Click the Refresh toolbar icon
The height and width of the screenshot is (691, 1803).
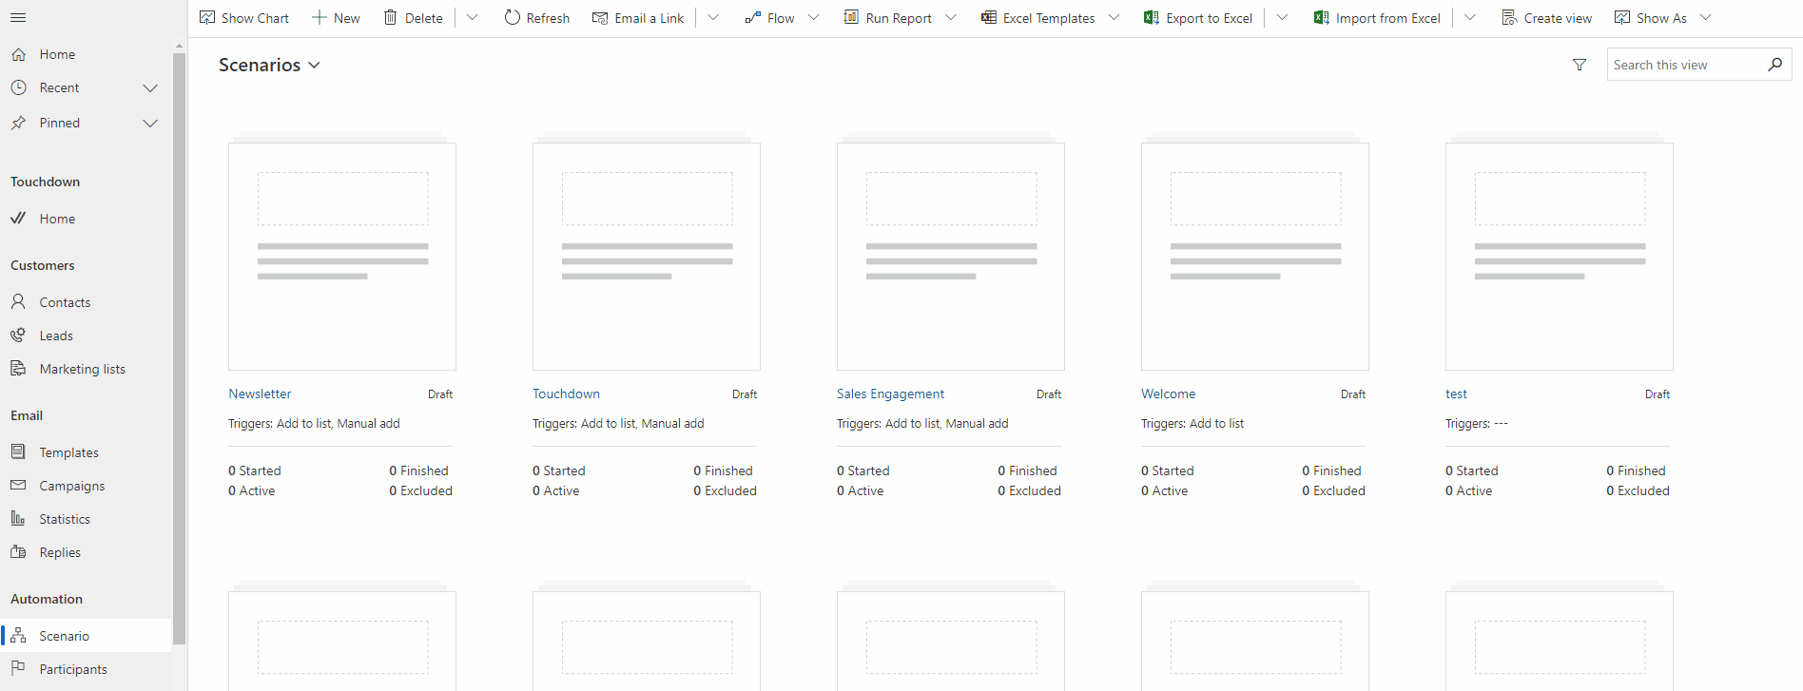[513, 17]
